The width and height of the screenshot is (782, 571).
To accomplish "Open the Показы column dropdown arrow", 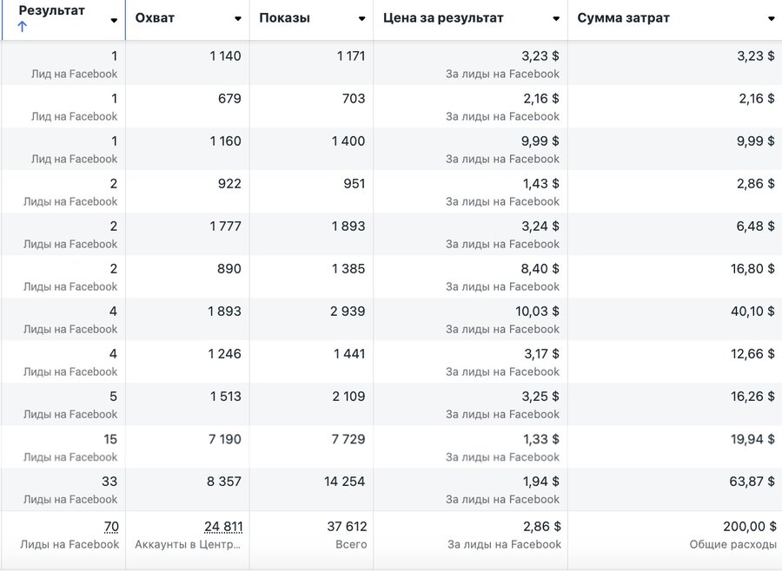I will pyautogui.click(x=362, y=18).
